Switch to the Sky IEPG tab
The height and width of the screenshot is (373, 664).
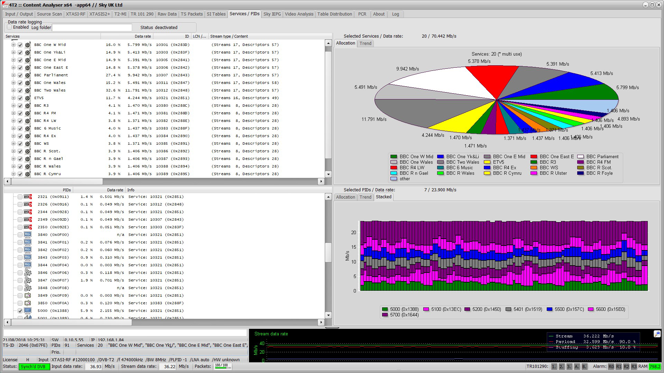272,14
